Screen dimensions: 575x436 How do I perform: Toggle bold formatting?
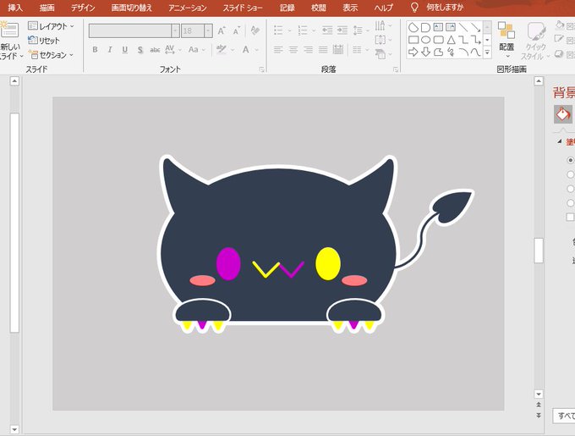(95, 50)
